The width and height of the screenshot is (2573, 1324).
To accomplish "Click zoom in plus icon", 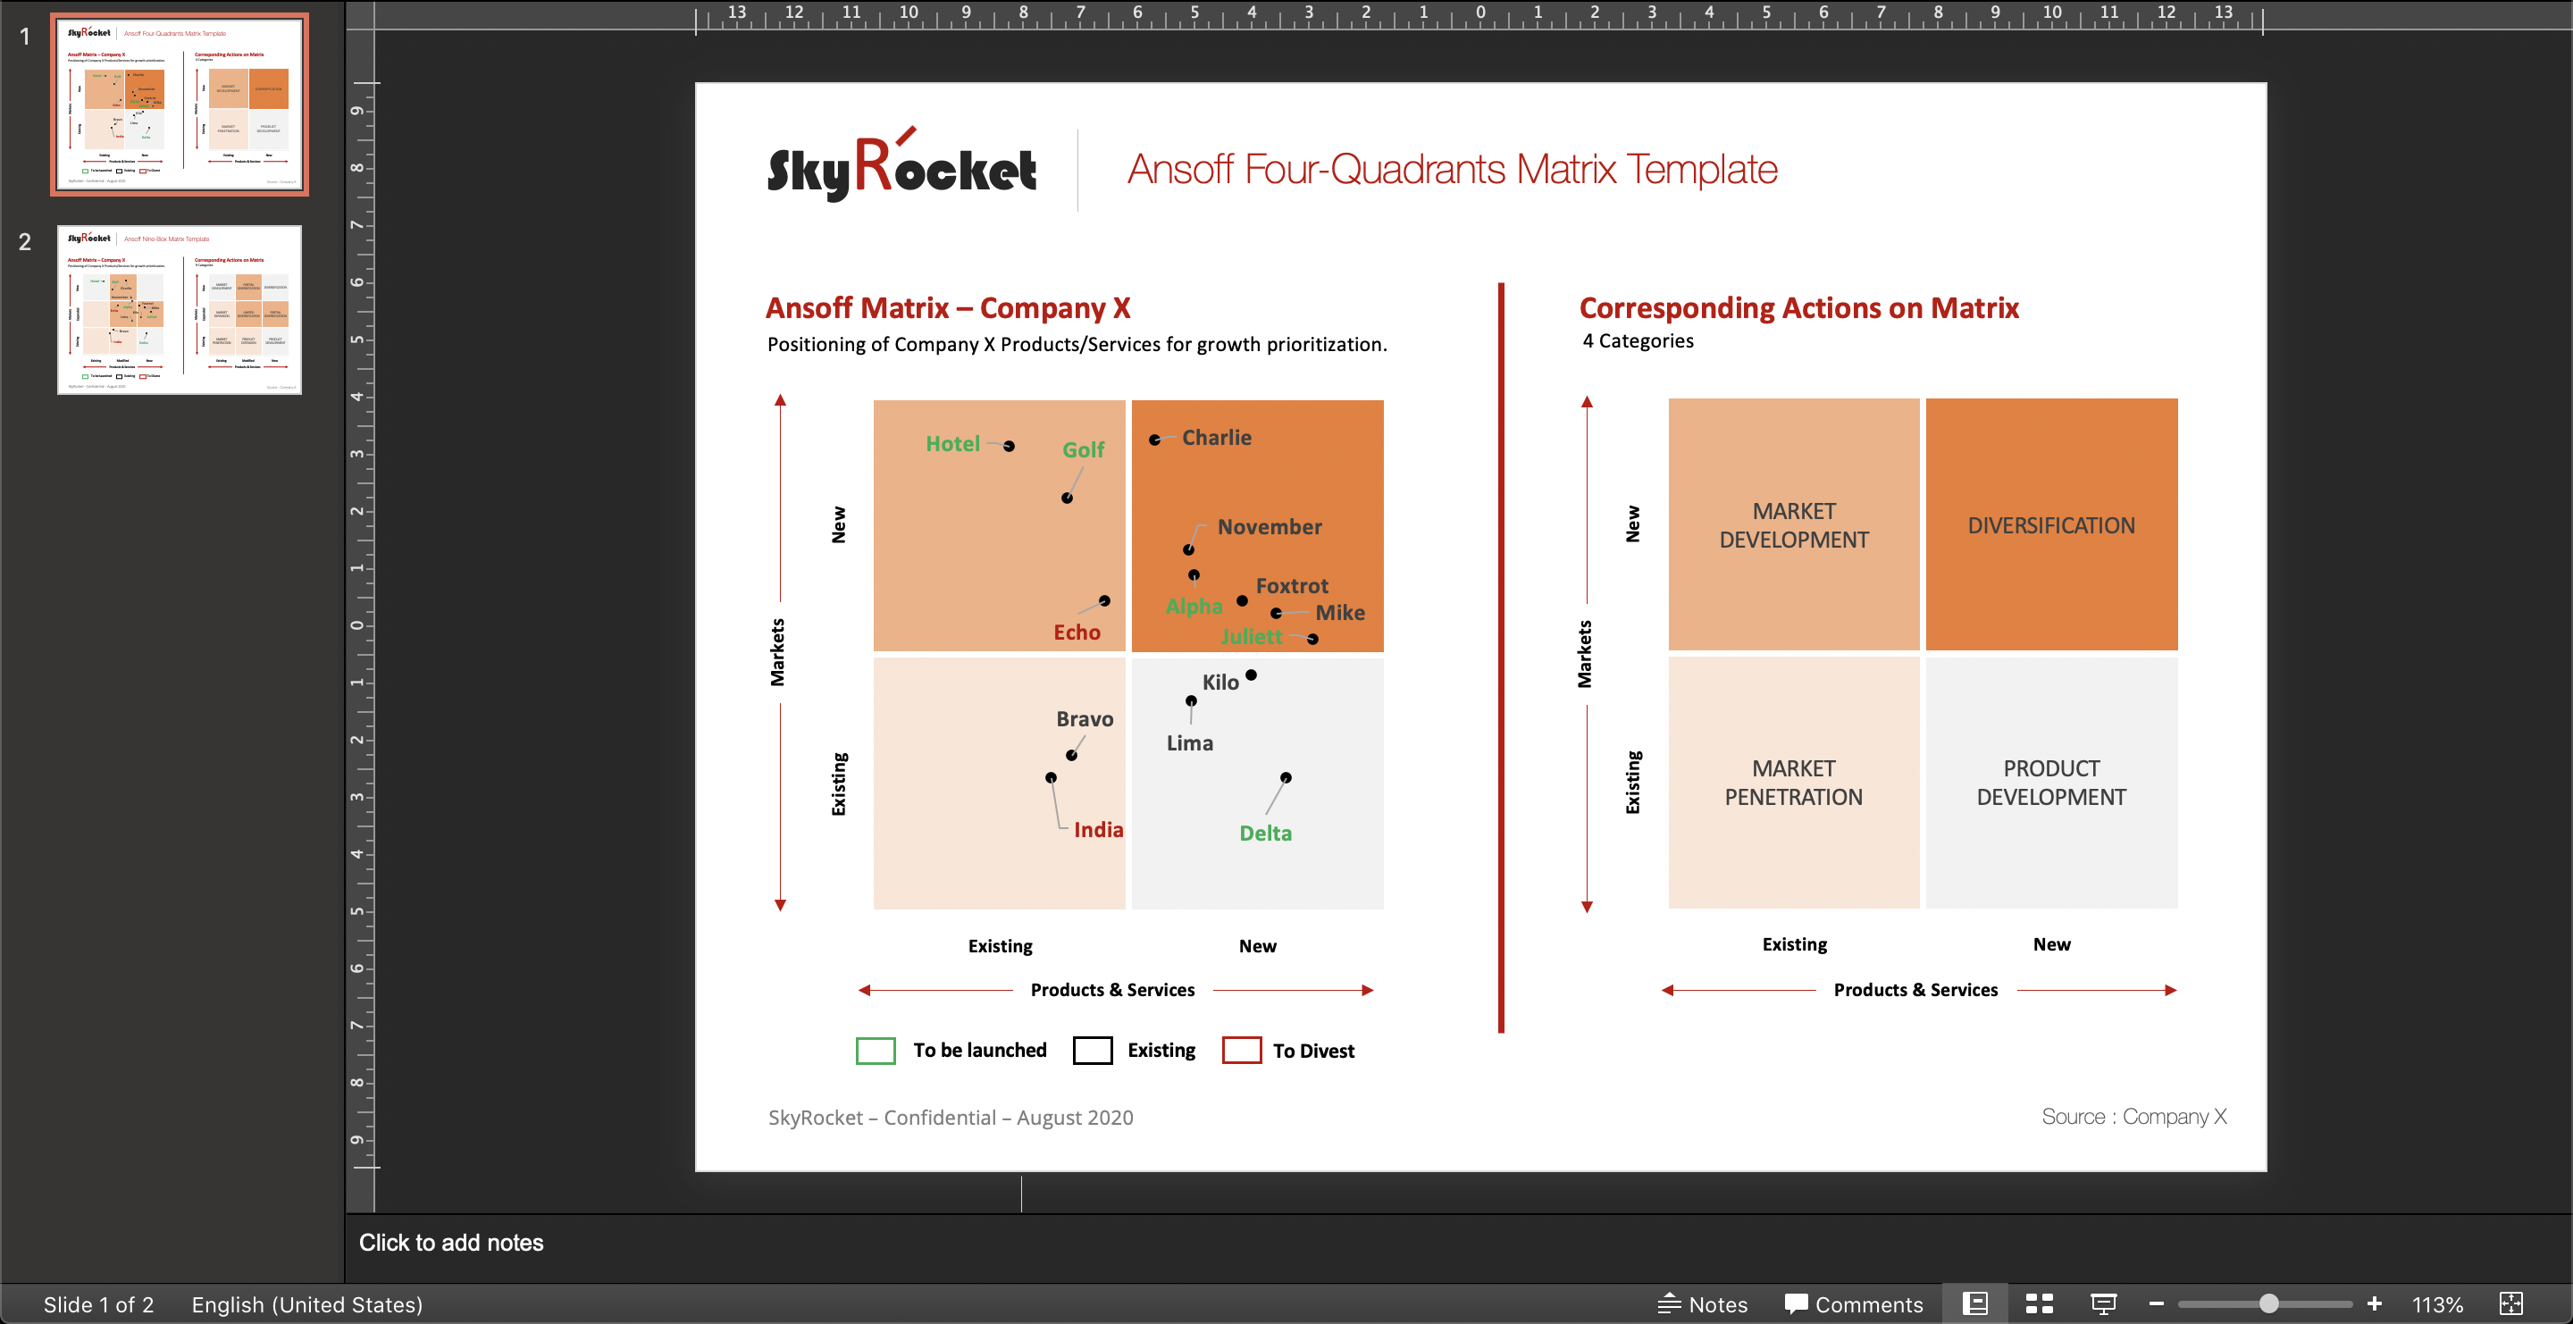I will coord(2375,1304).
